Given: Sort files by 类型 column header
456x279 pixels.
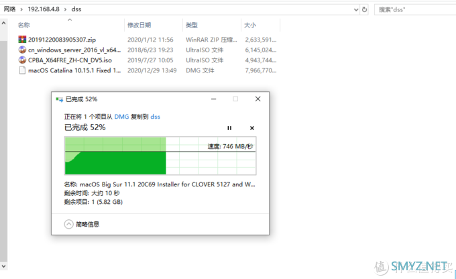Looking at the screenshot, I should point(192,25).
